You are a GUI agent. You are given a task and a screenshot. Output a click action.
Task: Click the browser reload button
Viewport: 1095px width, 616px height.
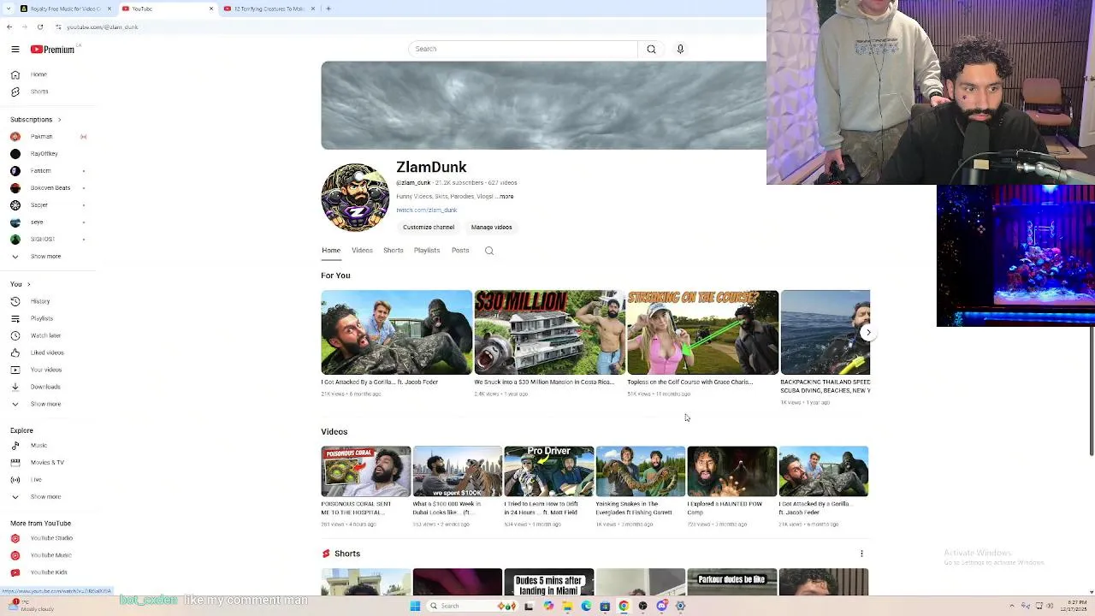click(39, 27)
